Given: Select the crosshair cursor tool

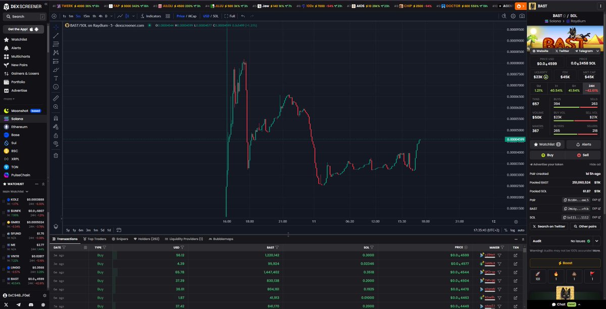Looking at the screenshot, I should click(x=56, y=26).
